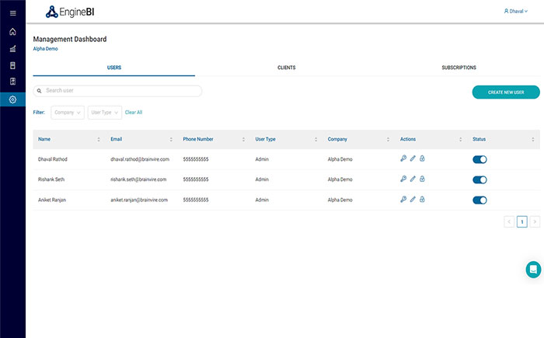Image resolution: width=544 pixels, height=338 pixels.
Task: Sort by User Type column arrows
Action: pos(316,139)
